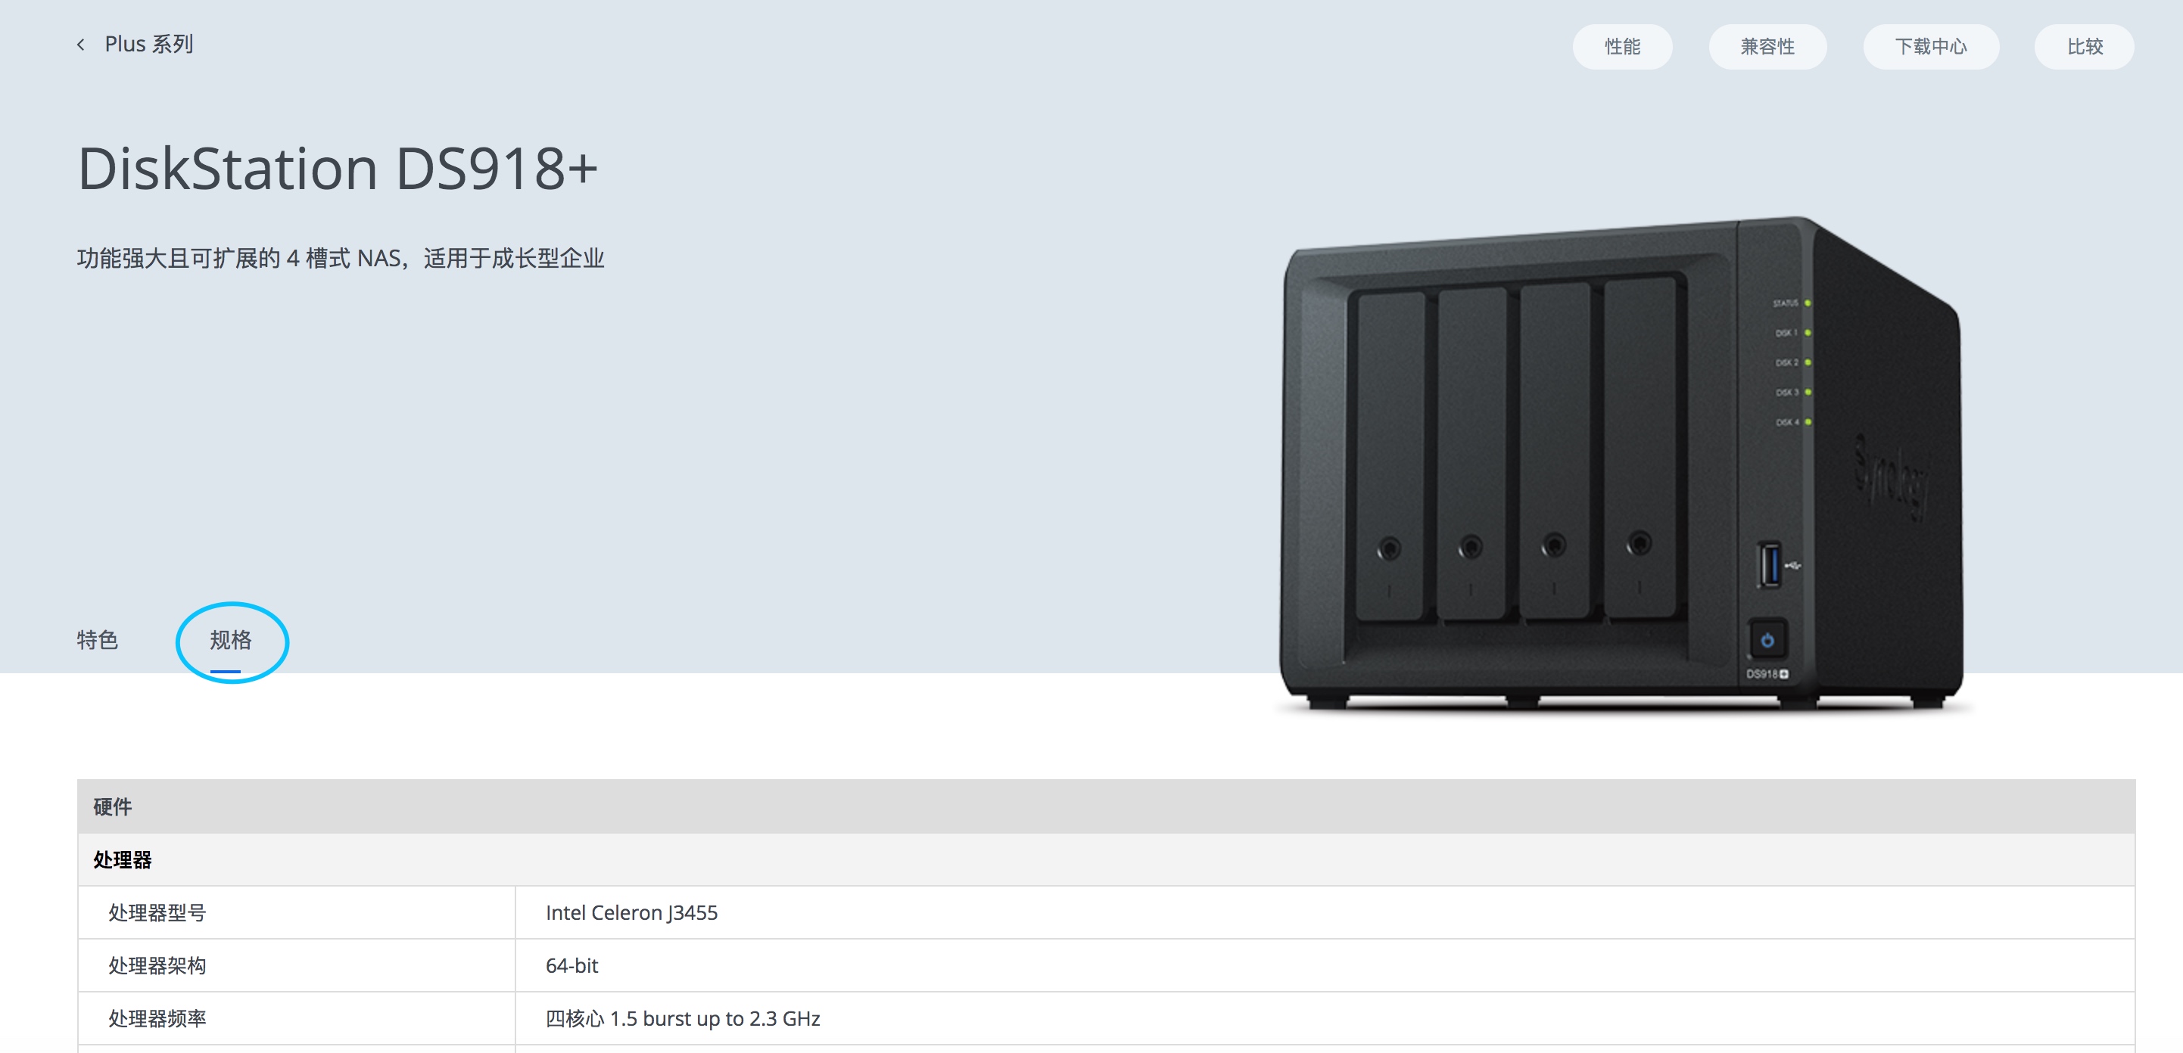
Task: Go back to Plus 系列 page
Action: (x=149, y=44)
